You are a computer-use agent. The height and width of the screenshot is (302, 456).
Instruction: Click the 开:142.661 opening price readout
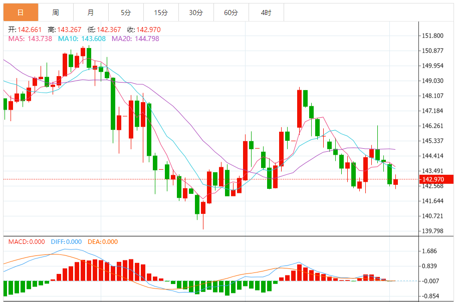coord(25,30)
